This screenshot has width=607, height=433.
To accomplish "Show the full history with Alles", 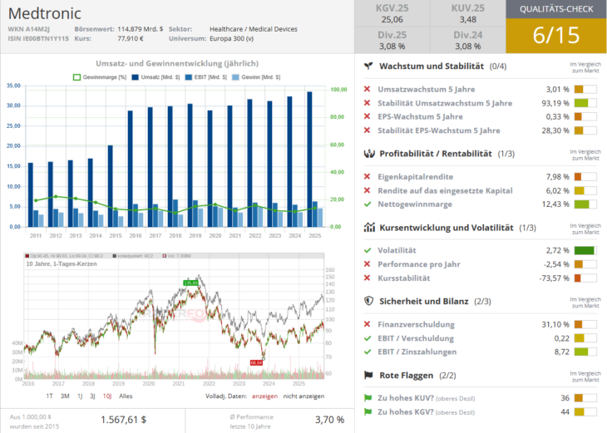I will tap(126, 396).
